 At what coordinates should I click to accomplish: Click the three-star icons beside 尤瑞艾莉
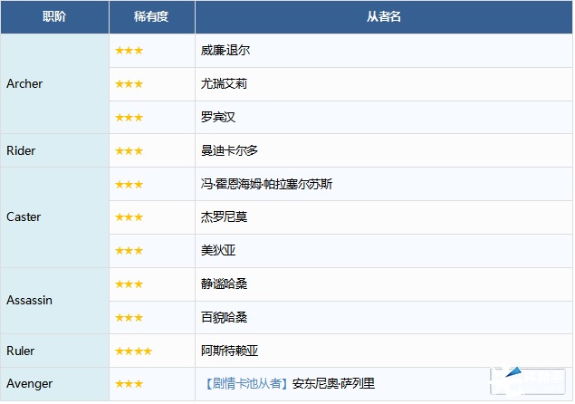[129, 84]
